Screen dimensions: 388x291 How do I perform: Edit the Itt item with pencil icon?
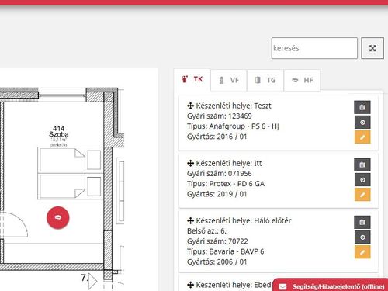[362, 195]
